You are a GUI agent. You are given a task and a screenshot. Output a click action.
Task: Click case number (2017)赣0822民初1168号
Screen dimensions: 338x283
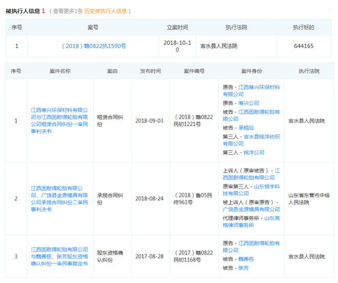point(193,256)
